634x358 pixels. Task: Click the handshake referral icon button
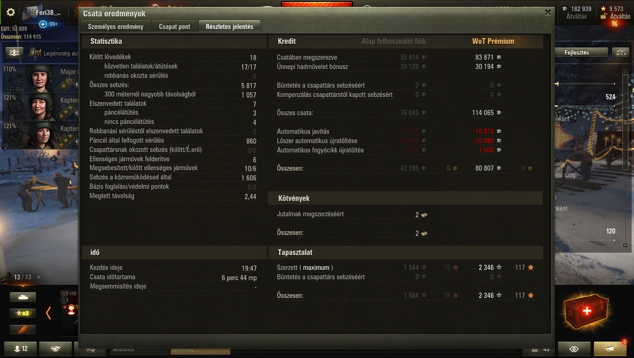55,349
